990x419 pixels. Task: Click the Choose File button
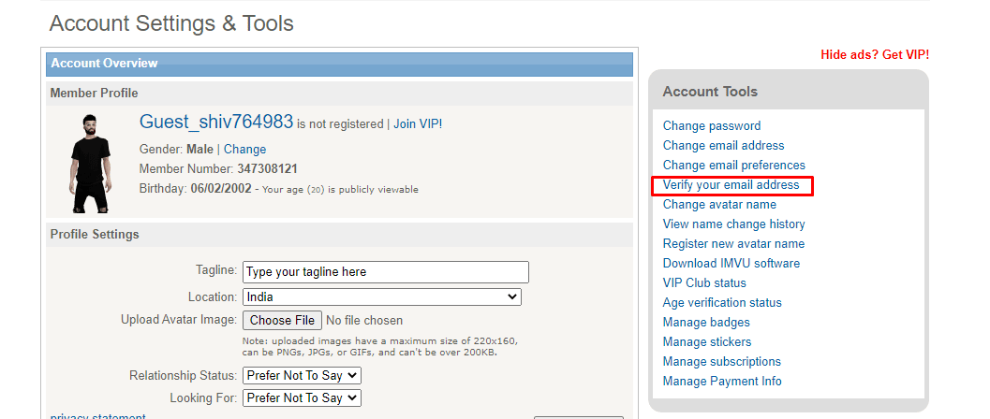pos(282,320)
